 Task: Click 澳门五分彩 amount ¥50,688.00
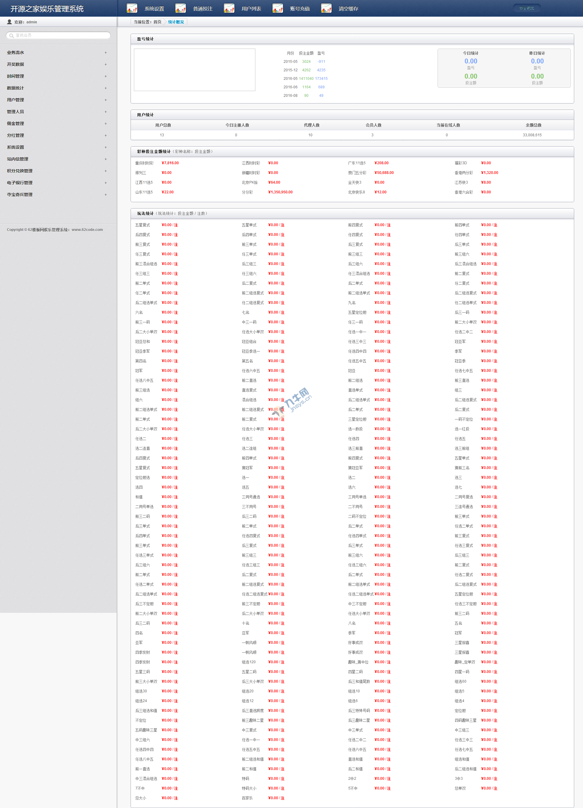pyautogui.click(x=384, y=173)
